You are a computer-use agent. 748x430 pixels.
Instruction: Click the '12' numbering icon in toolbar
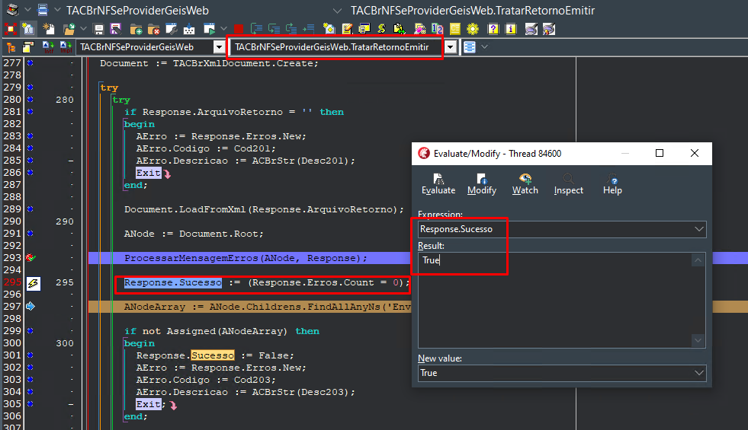pyautogui.click(x=437, y=29)
